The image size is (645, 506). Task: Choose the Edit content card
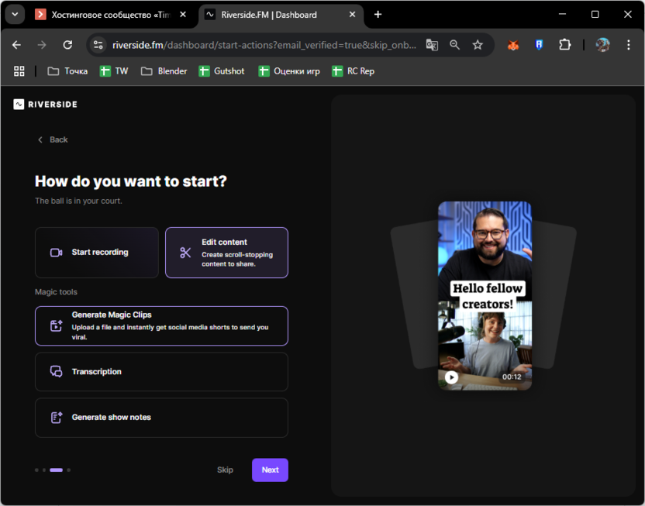(226, 253)
